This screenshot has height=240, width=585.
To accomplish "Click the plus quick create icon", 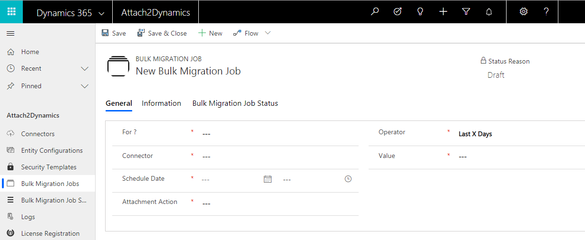I will click(x=443, y=12).
